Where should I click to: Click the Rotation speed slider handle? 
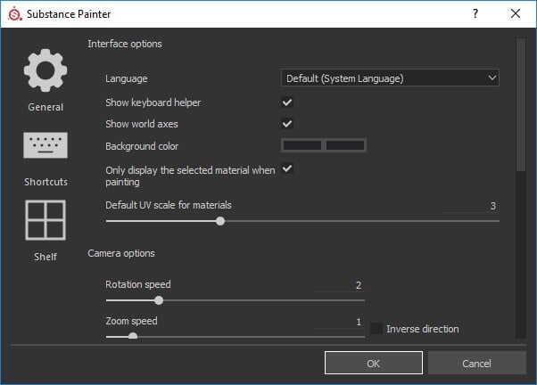point(159,300)
